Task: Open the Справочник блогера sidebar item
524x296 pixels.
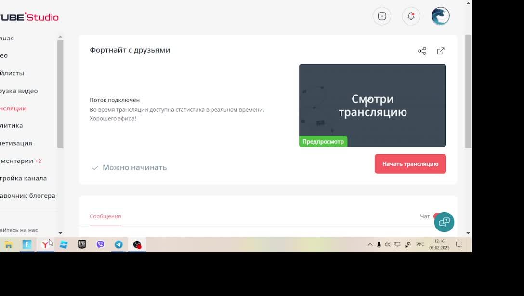Action: tap(27, 196)
